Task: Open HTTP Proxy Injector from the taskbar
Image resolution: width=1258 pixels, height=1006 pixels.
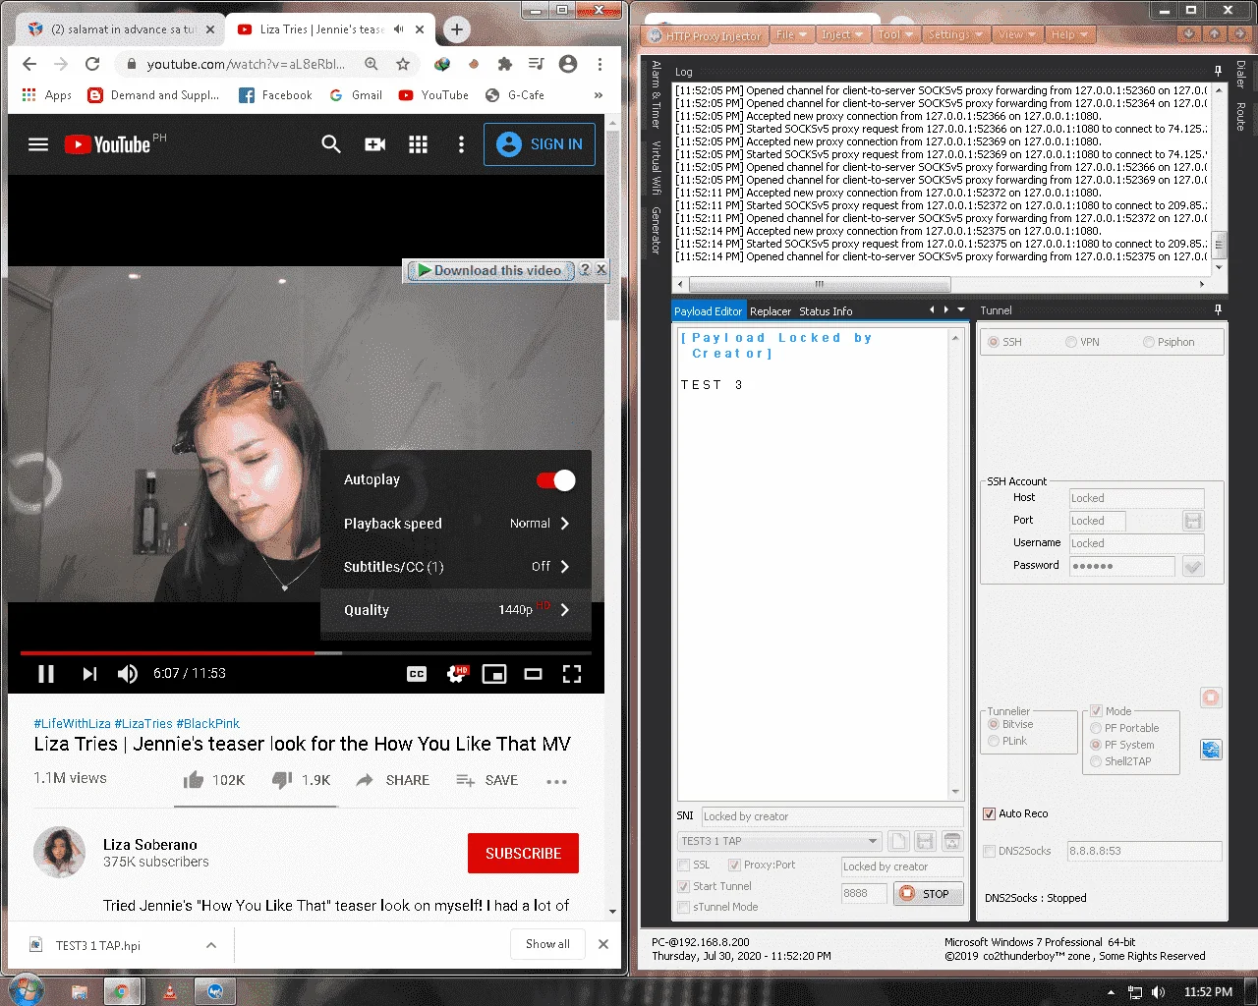Action: click(215, 991)
